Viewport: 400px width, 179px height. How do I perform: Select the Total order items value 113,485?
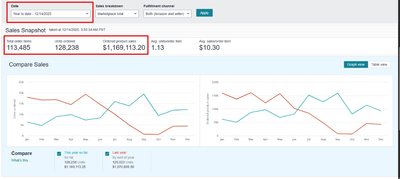point(18,48)
